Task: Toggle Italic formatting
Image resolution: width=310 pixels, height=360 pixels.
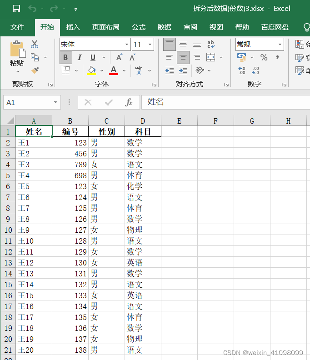Action: coord(80,57)
